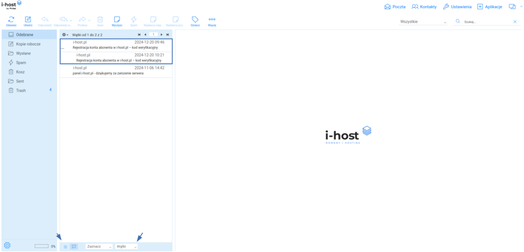Compose new mail with Utwórz icon
Viewport: 524px width, 252px height.
pos(28,19)
